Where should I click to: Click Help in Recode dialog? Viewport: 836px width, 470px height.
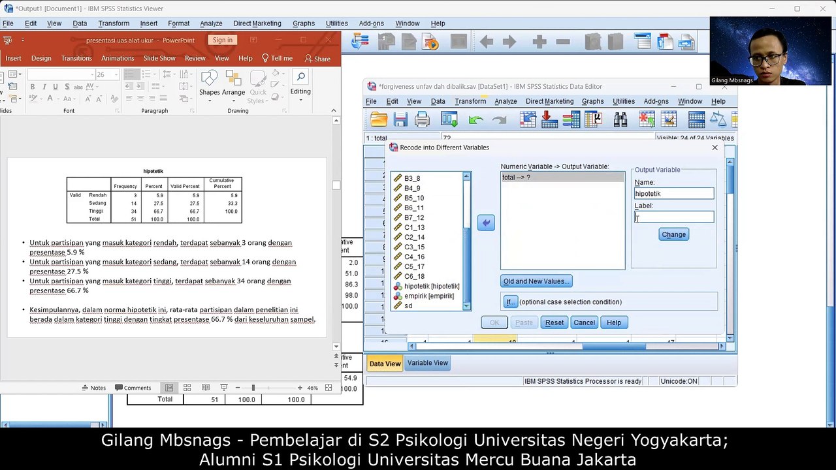point(614,322)
